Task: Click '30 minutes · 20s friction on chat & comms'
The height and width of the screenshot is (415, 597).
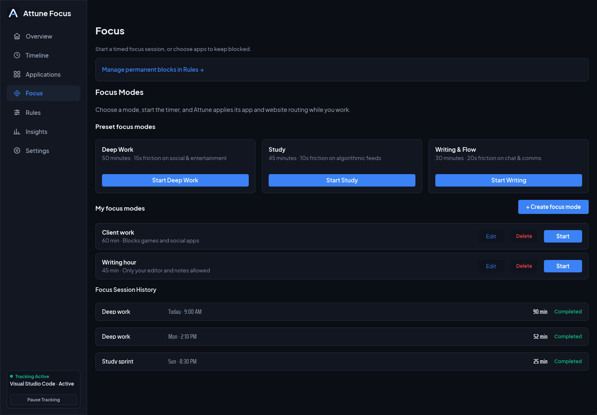Action: click(488, 158)
